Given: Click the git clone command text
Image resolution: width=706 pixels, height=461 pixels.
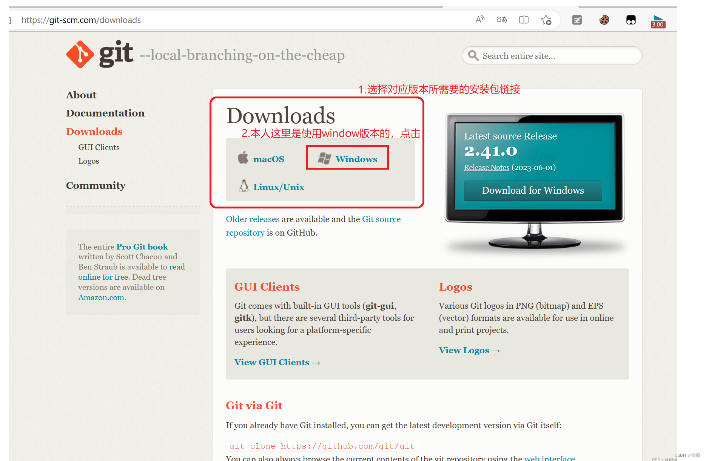Looking at the screenshot, I should click(x=322, y=446).
